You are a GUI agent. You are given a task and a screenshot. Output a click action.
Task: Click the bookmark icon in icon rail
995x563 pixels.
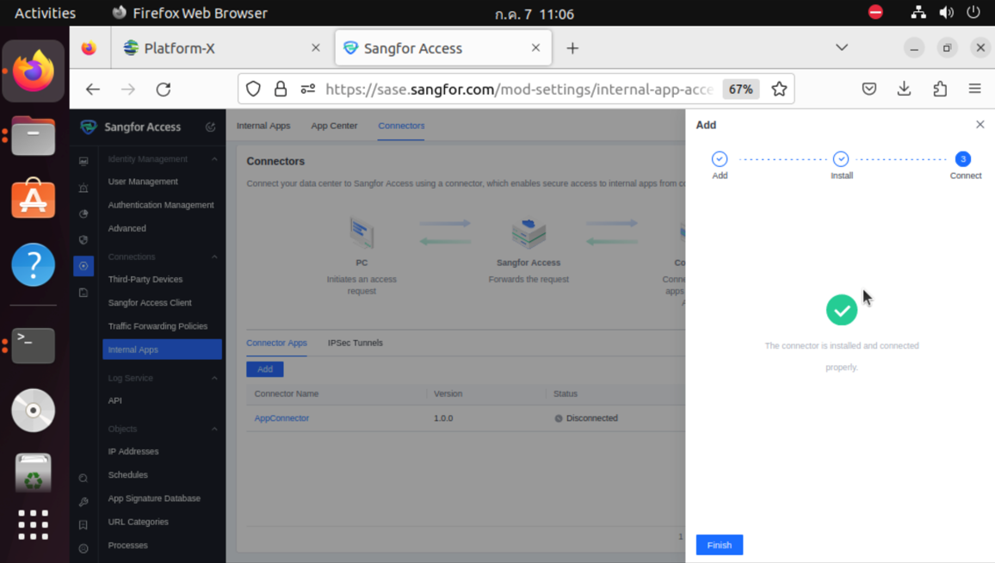pyautogui.click(x=83, y=525)
